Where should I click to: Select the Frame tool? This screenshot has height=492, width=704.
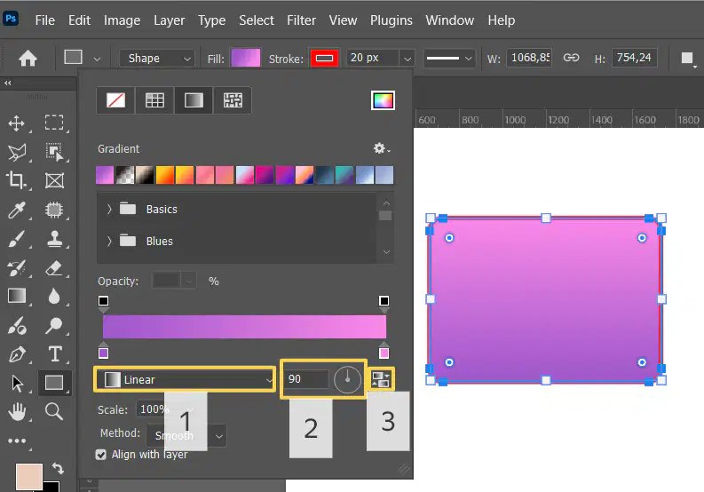(54, 180)
